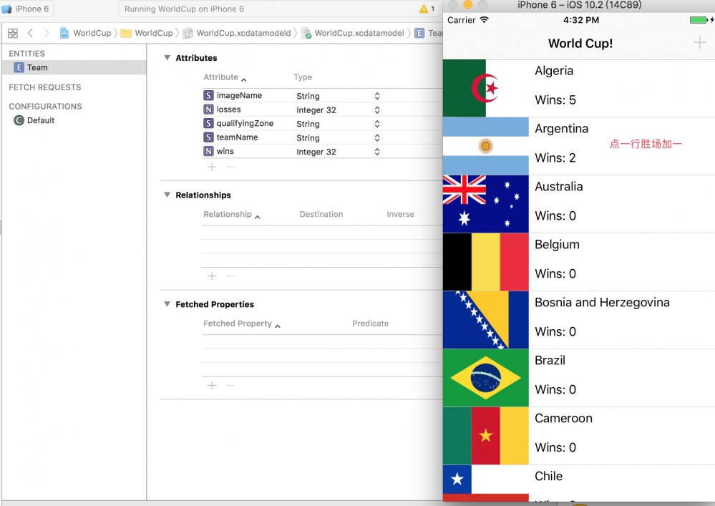Select the losses attribute row
The height and width of the screenshot is (506, 715).
click(x=322, y=110)
